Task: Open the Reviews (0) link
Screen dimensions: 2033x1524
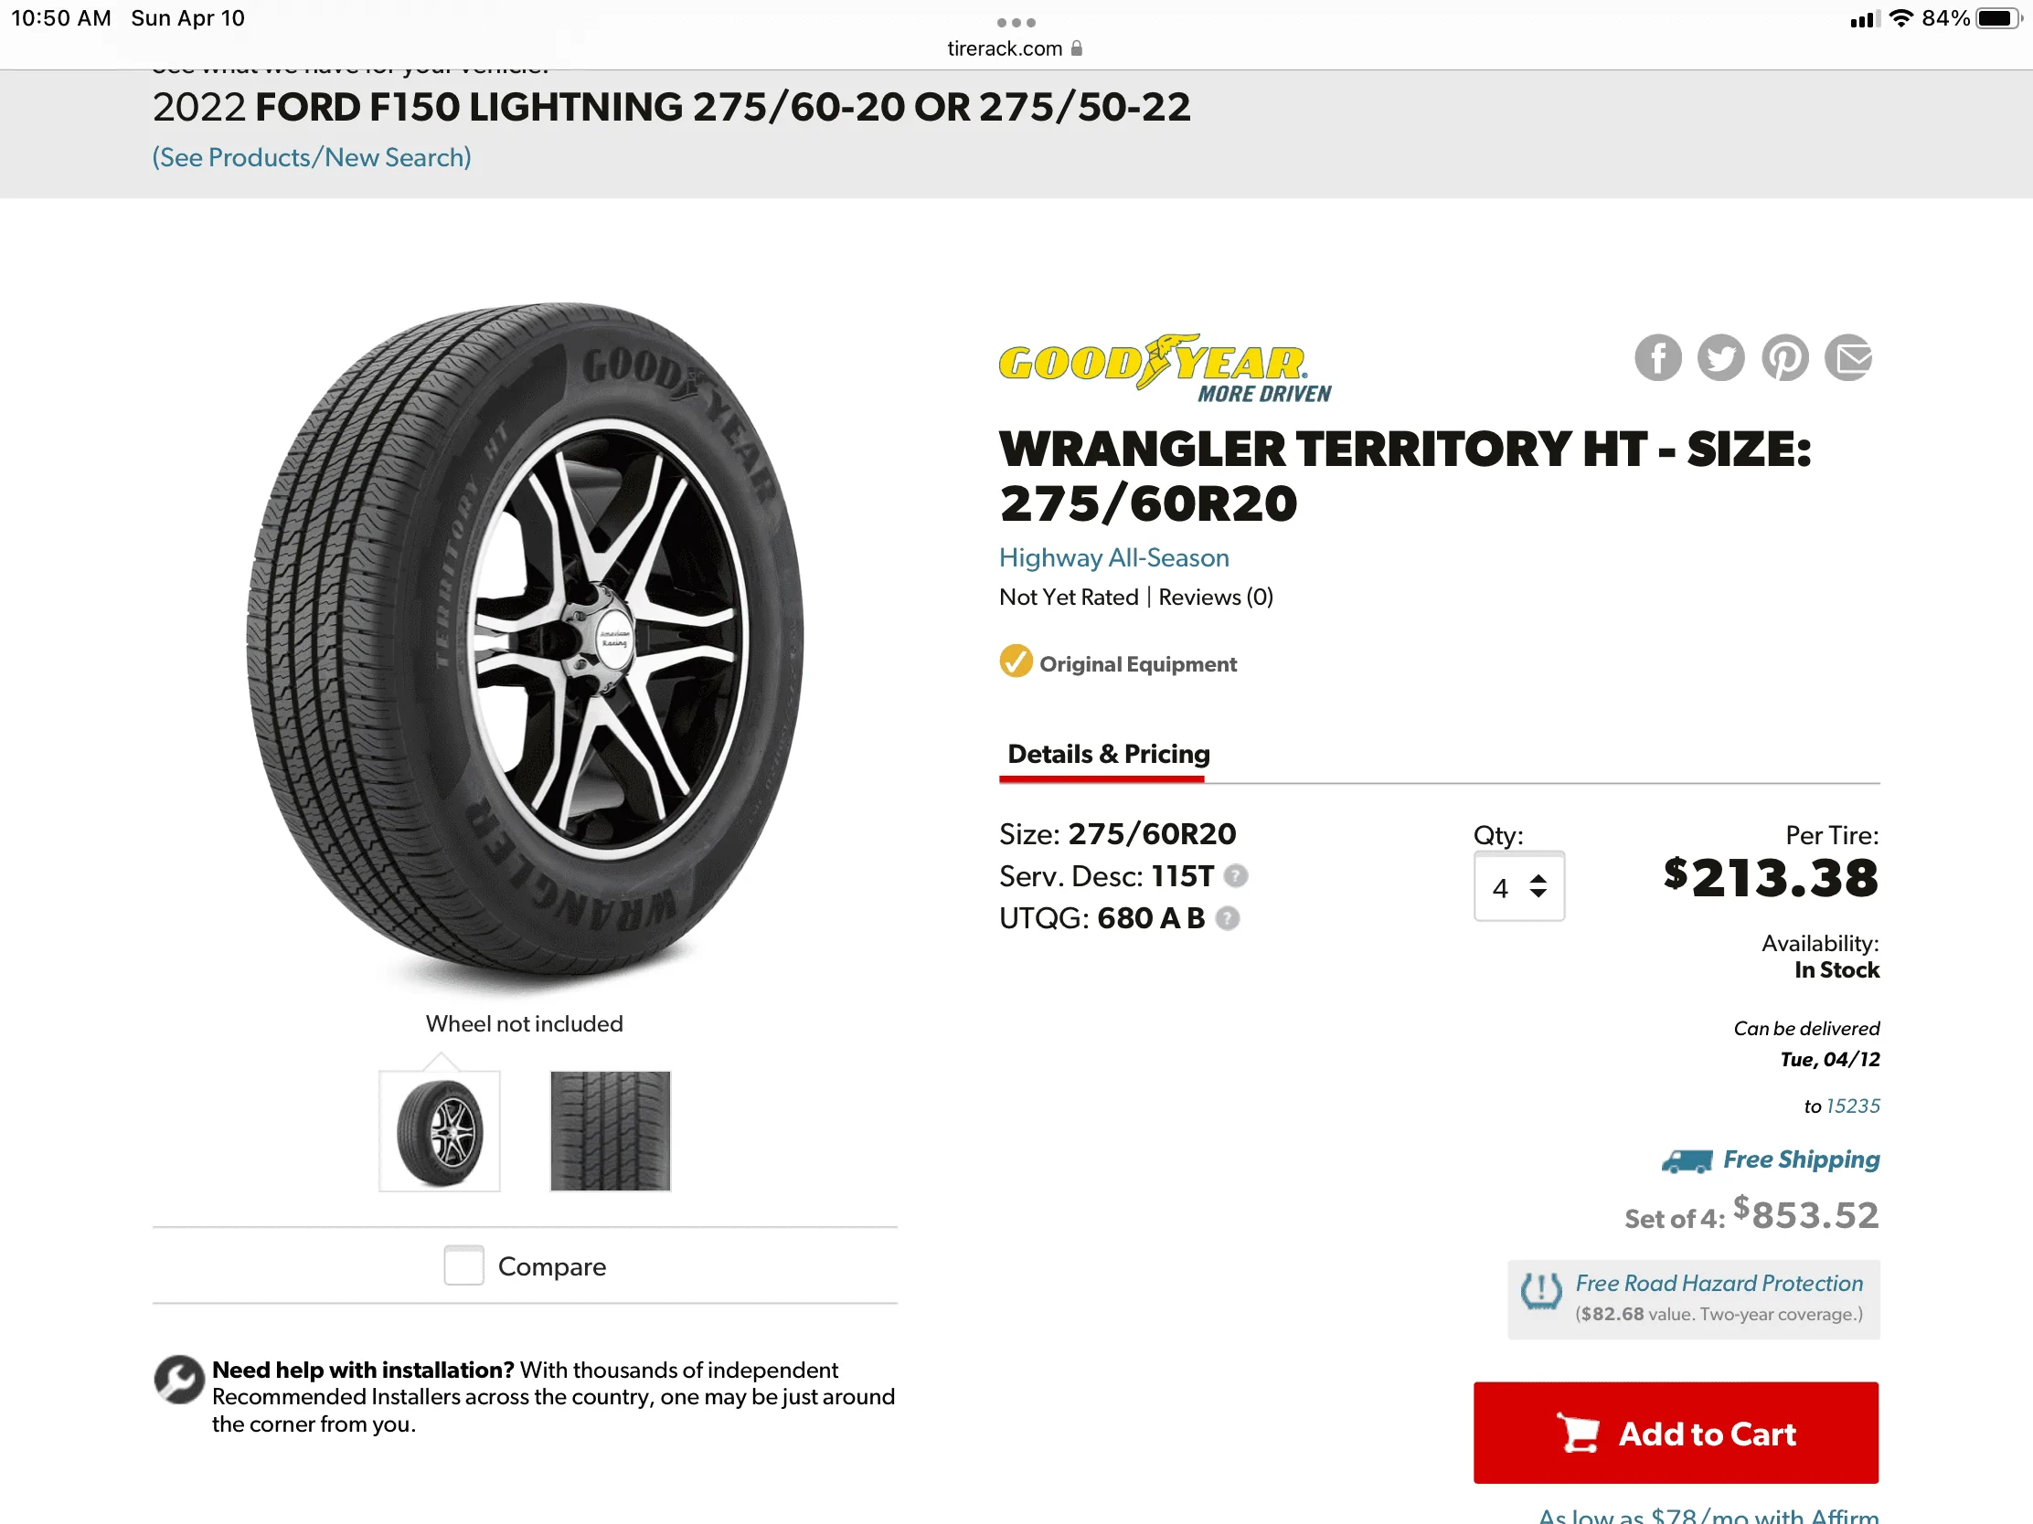Action: [x=1215, y=598]
